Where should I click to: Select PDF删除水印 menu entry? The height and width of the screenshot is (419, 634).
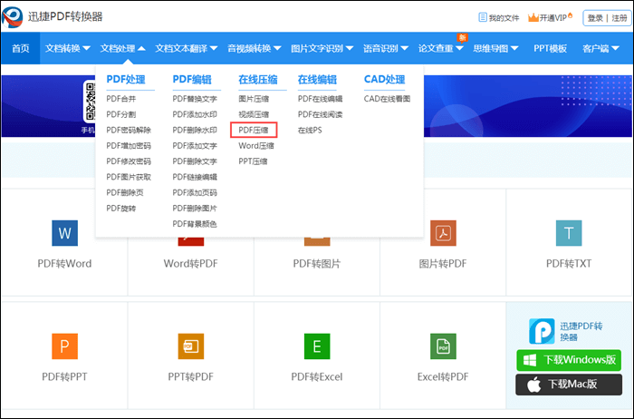pos(195,130)
